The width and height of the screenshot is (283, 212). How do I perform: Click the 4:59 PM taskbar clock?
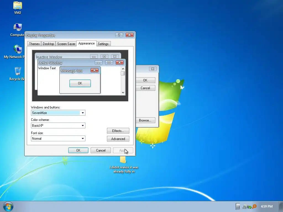point(267,206)
